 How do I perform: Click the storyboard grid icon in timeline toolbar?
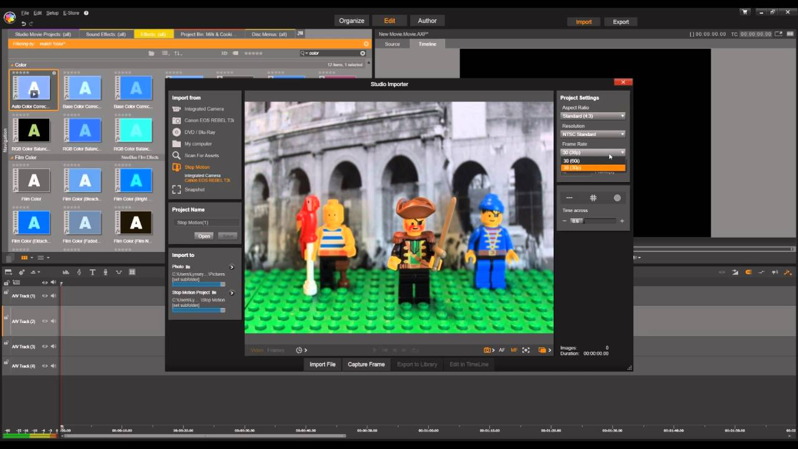pos(132,272)
